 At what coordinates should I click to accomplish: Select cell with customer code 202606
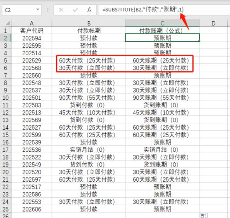[32, 209]
